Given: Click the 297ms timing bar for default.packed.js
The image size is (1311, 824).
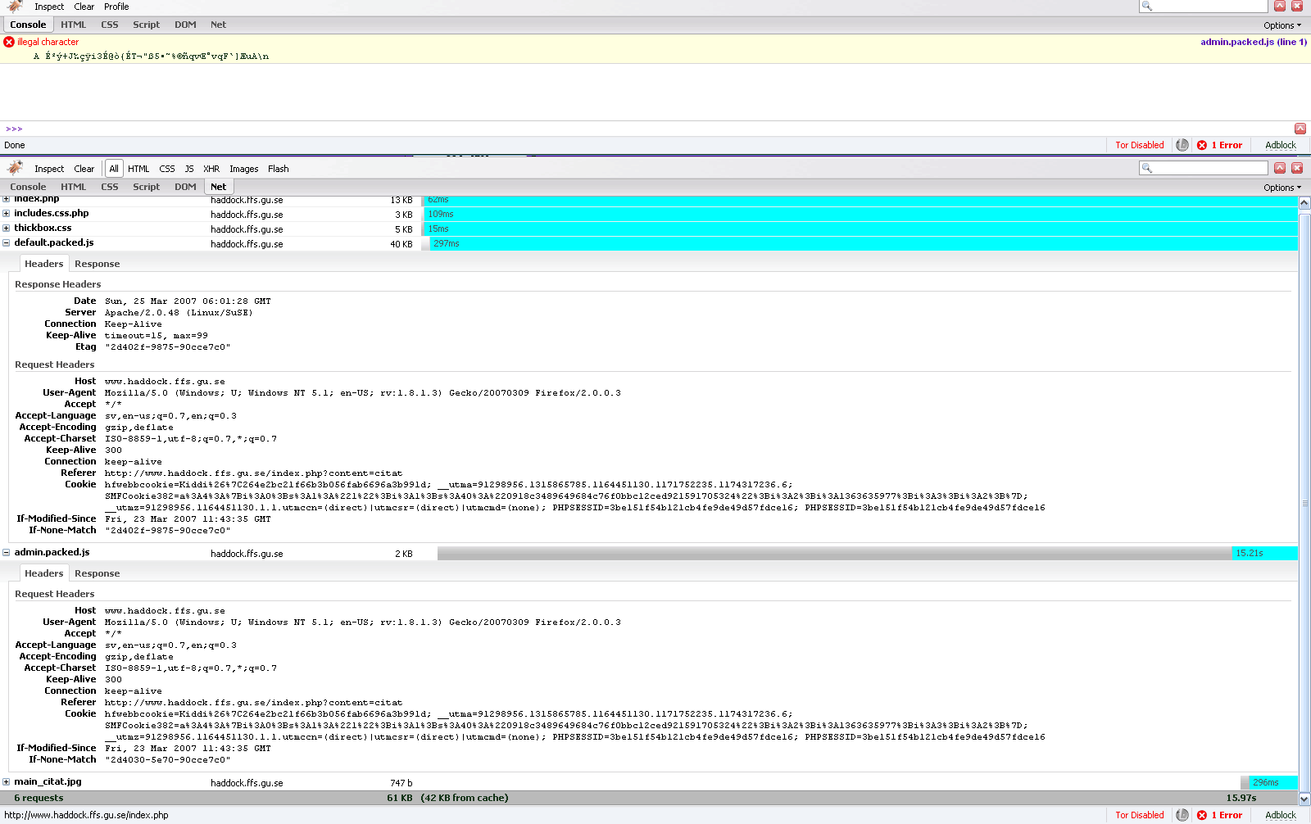Looking at the screenshot, I should (864, 244).
